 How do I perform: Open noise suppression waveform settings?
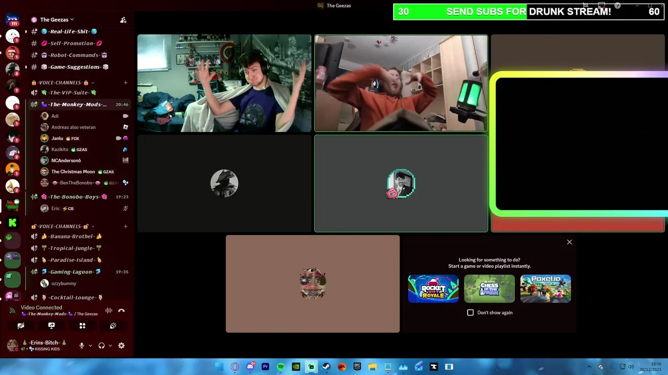pyautogui.click(x=109, y=310)
